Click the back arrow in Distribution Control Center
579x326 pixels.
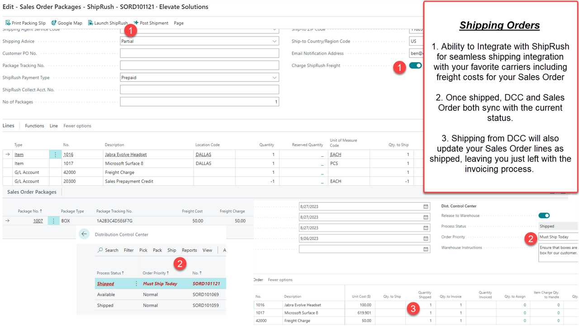click(84, 234)
